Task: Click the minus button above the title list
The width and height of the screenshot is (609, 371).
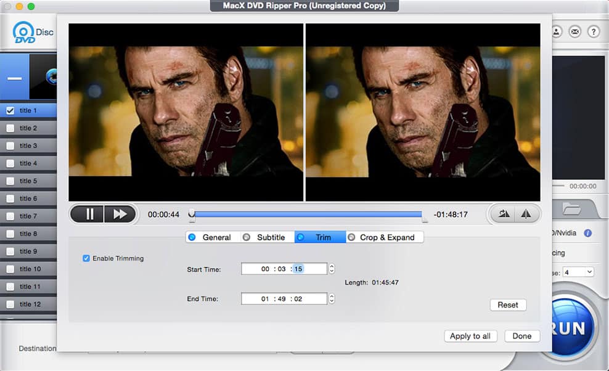Action: pos(14,78)
